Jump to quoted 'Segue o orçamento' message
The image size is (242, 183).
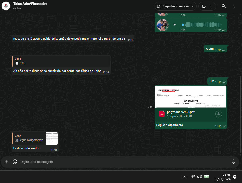point(35,138)
